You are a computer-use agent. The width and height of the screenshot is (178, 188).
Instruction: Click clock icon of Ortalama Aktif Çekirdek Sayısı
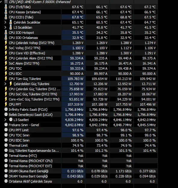tap(6, 181)
